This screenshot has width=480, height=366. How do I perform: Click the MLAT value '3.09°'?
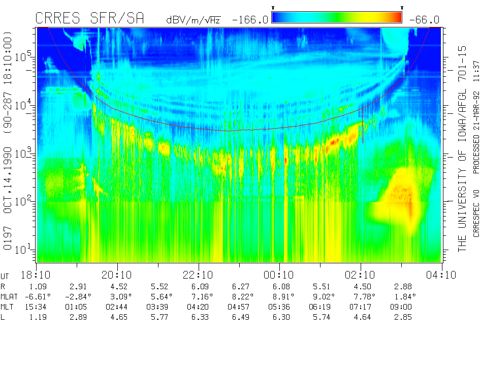(x=121, y=297)
